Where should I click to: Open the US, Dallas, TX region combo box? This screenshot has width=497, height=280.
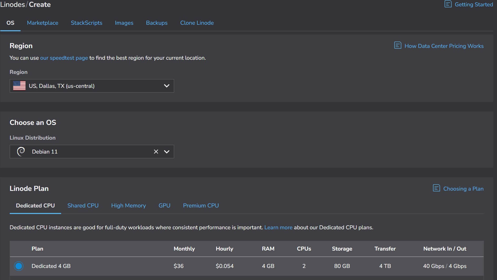[x=92, y=86]
